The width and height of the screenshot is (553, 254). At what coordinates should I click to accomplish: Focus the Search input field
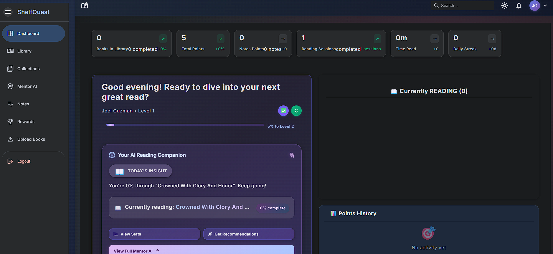point(463,6)
